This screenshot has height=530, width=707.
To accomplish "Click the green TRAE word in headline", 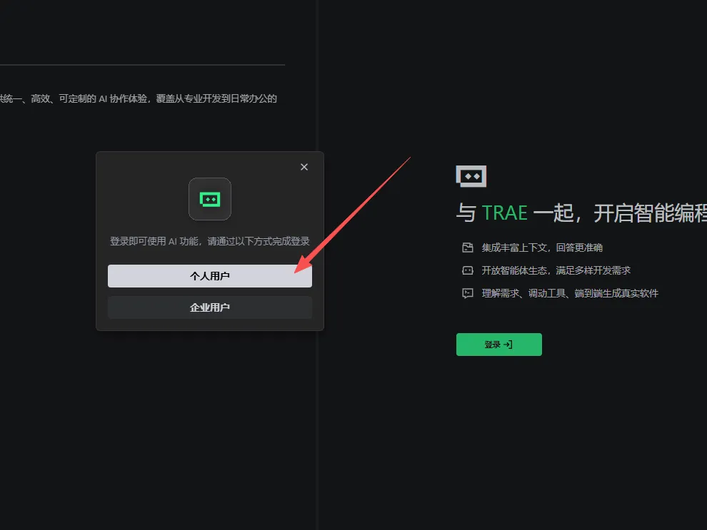I will pyautogui.click(x=505, y=213).
